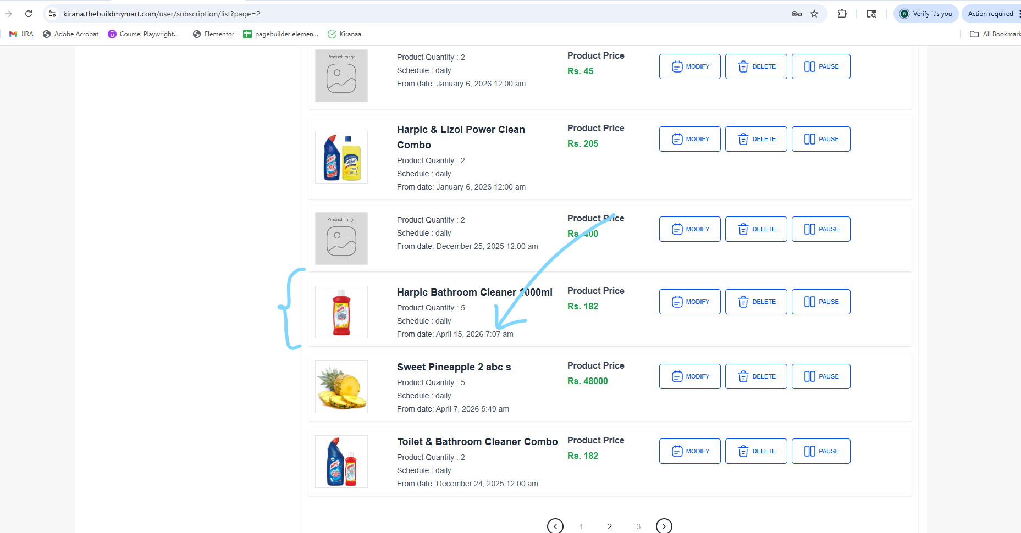Pause the Toilet & Bathroom Cleaner Combo subscription

tap(821, 451)
